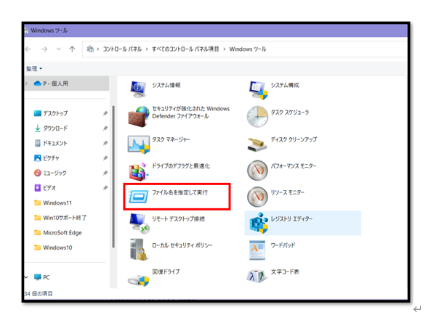The image size is (428, 315).
Task: Click Windows ツール breadcrumb segment
Action: [x=248, y=49]
